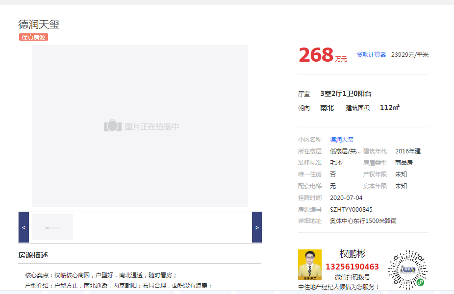
Task: Click the truncated floor text 低楼层/共…
Action: (345, 151)
